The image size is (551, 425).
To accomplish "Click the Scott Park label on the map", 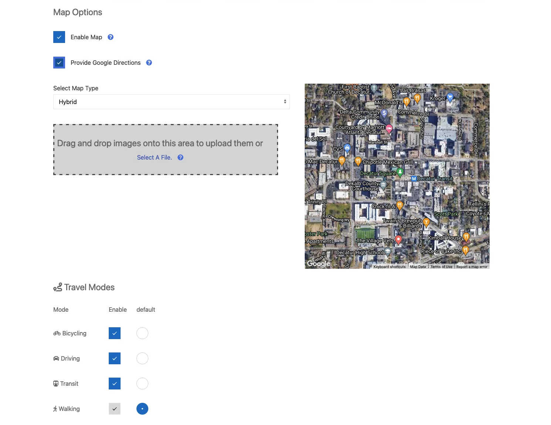I will [x=446, y=214].
